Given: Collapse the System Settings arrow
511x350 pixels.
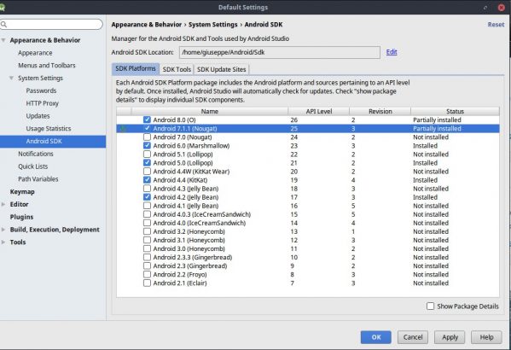Looking at the screenshot, I should tap(11, 78).
